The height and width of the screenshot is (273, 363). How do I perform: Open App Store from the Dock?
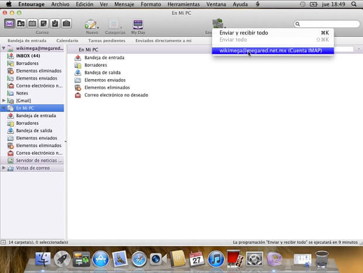point(101,258)
